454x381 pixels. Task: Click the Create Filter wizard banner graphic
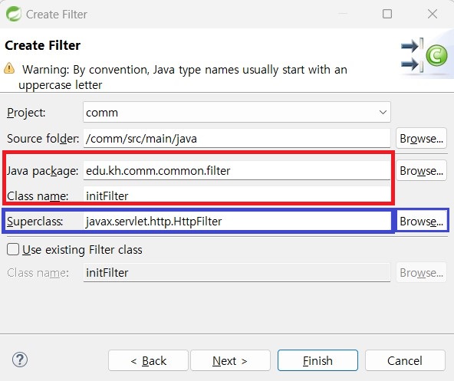(x=424, y=55)
